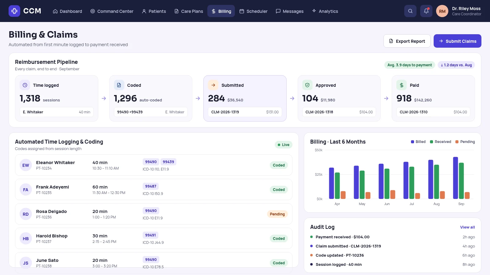Go to the Dashboard tab
490x275 pixels.
67,11
